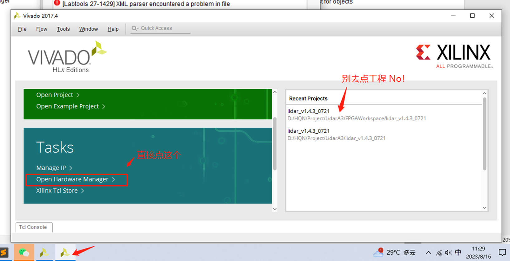Click the Sublime Text taskbar icon
This screenshot has height=261, width=510.
tap(4, 252)
